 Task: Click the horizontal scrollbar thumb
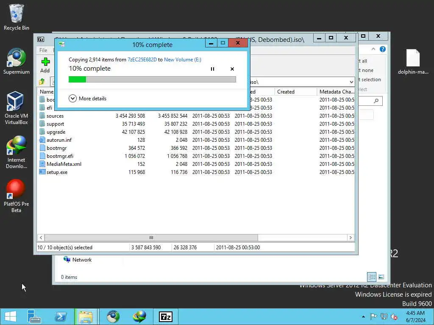pos(151,238)
